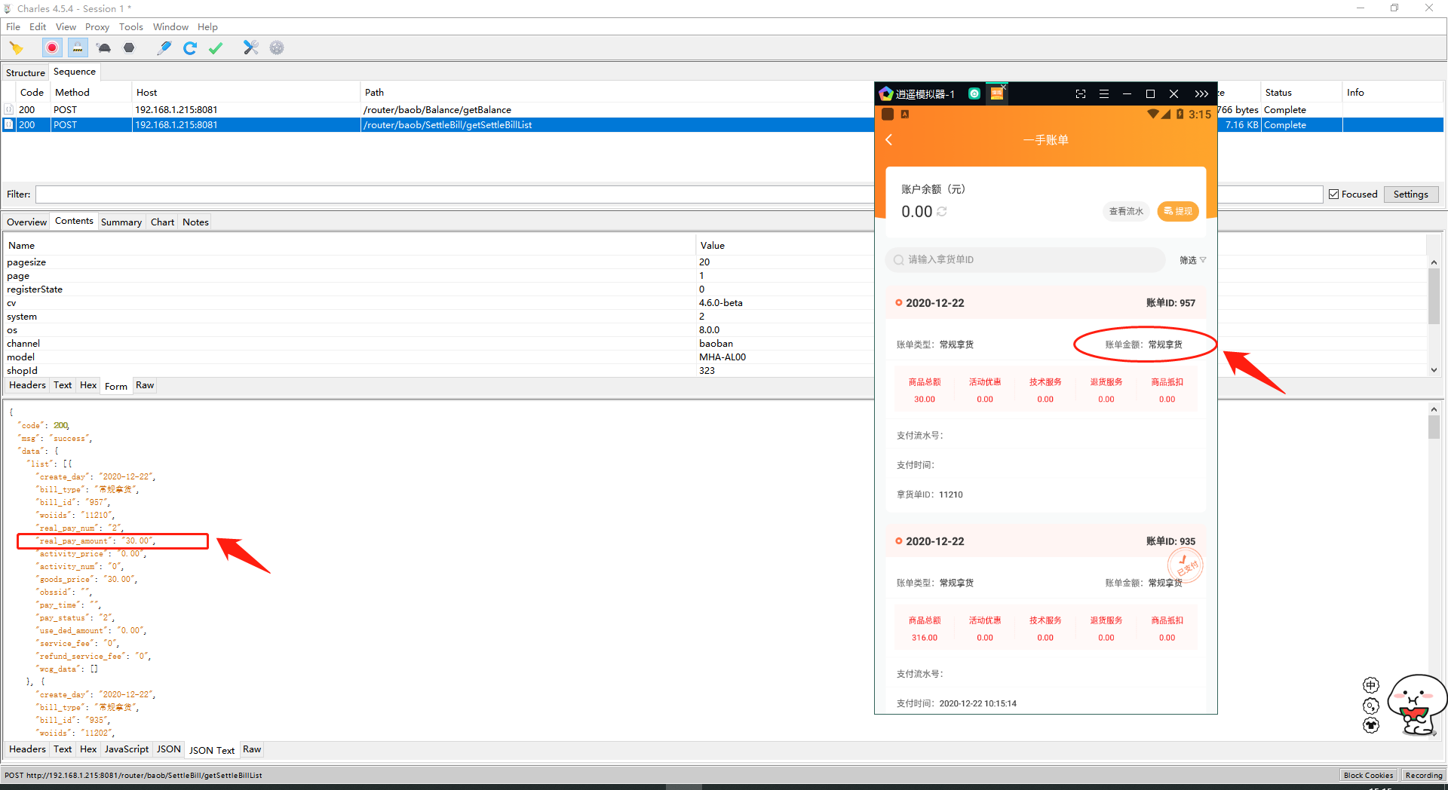Select the getBalance request row
The width and height of the screenshot is (1448, 790).
(x=437, y=110)
